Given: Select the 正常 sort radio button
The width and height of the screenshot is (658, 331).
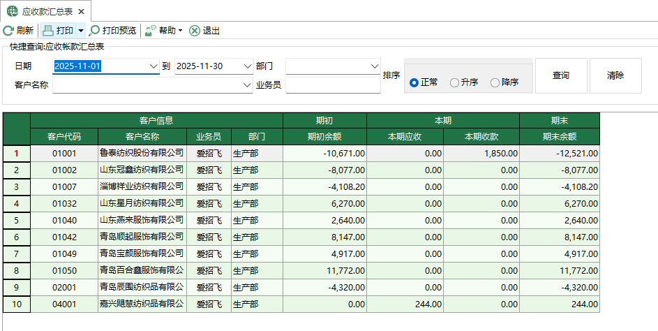Looking at the screenshot, I should click(x=414, y=82).
